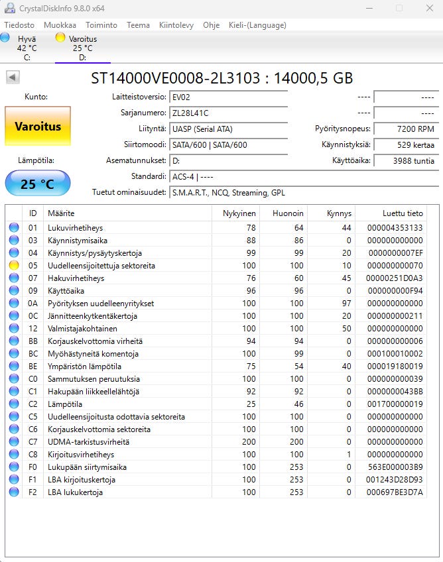
Task: Click status icon for Kirjoitusvirhetiheys
Action: point(14,454)
